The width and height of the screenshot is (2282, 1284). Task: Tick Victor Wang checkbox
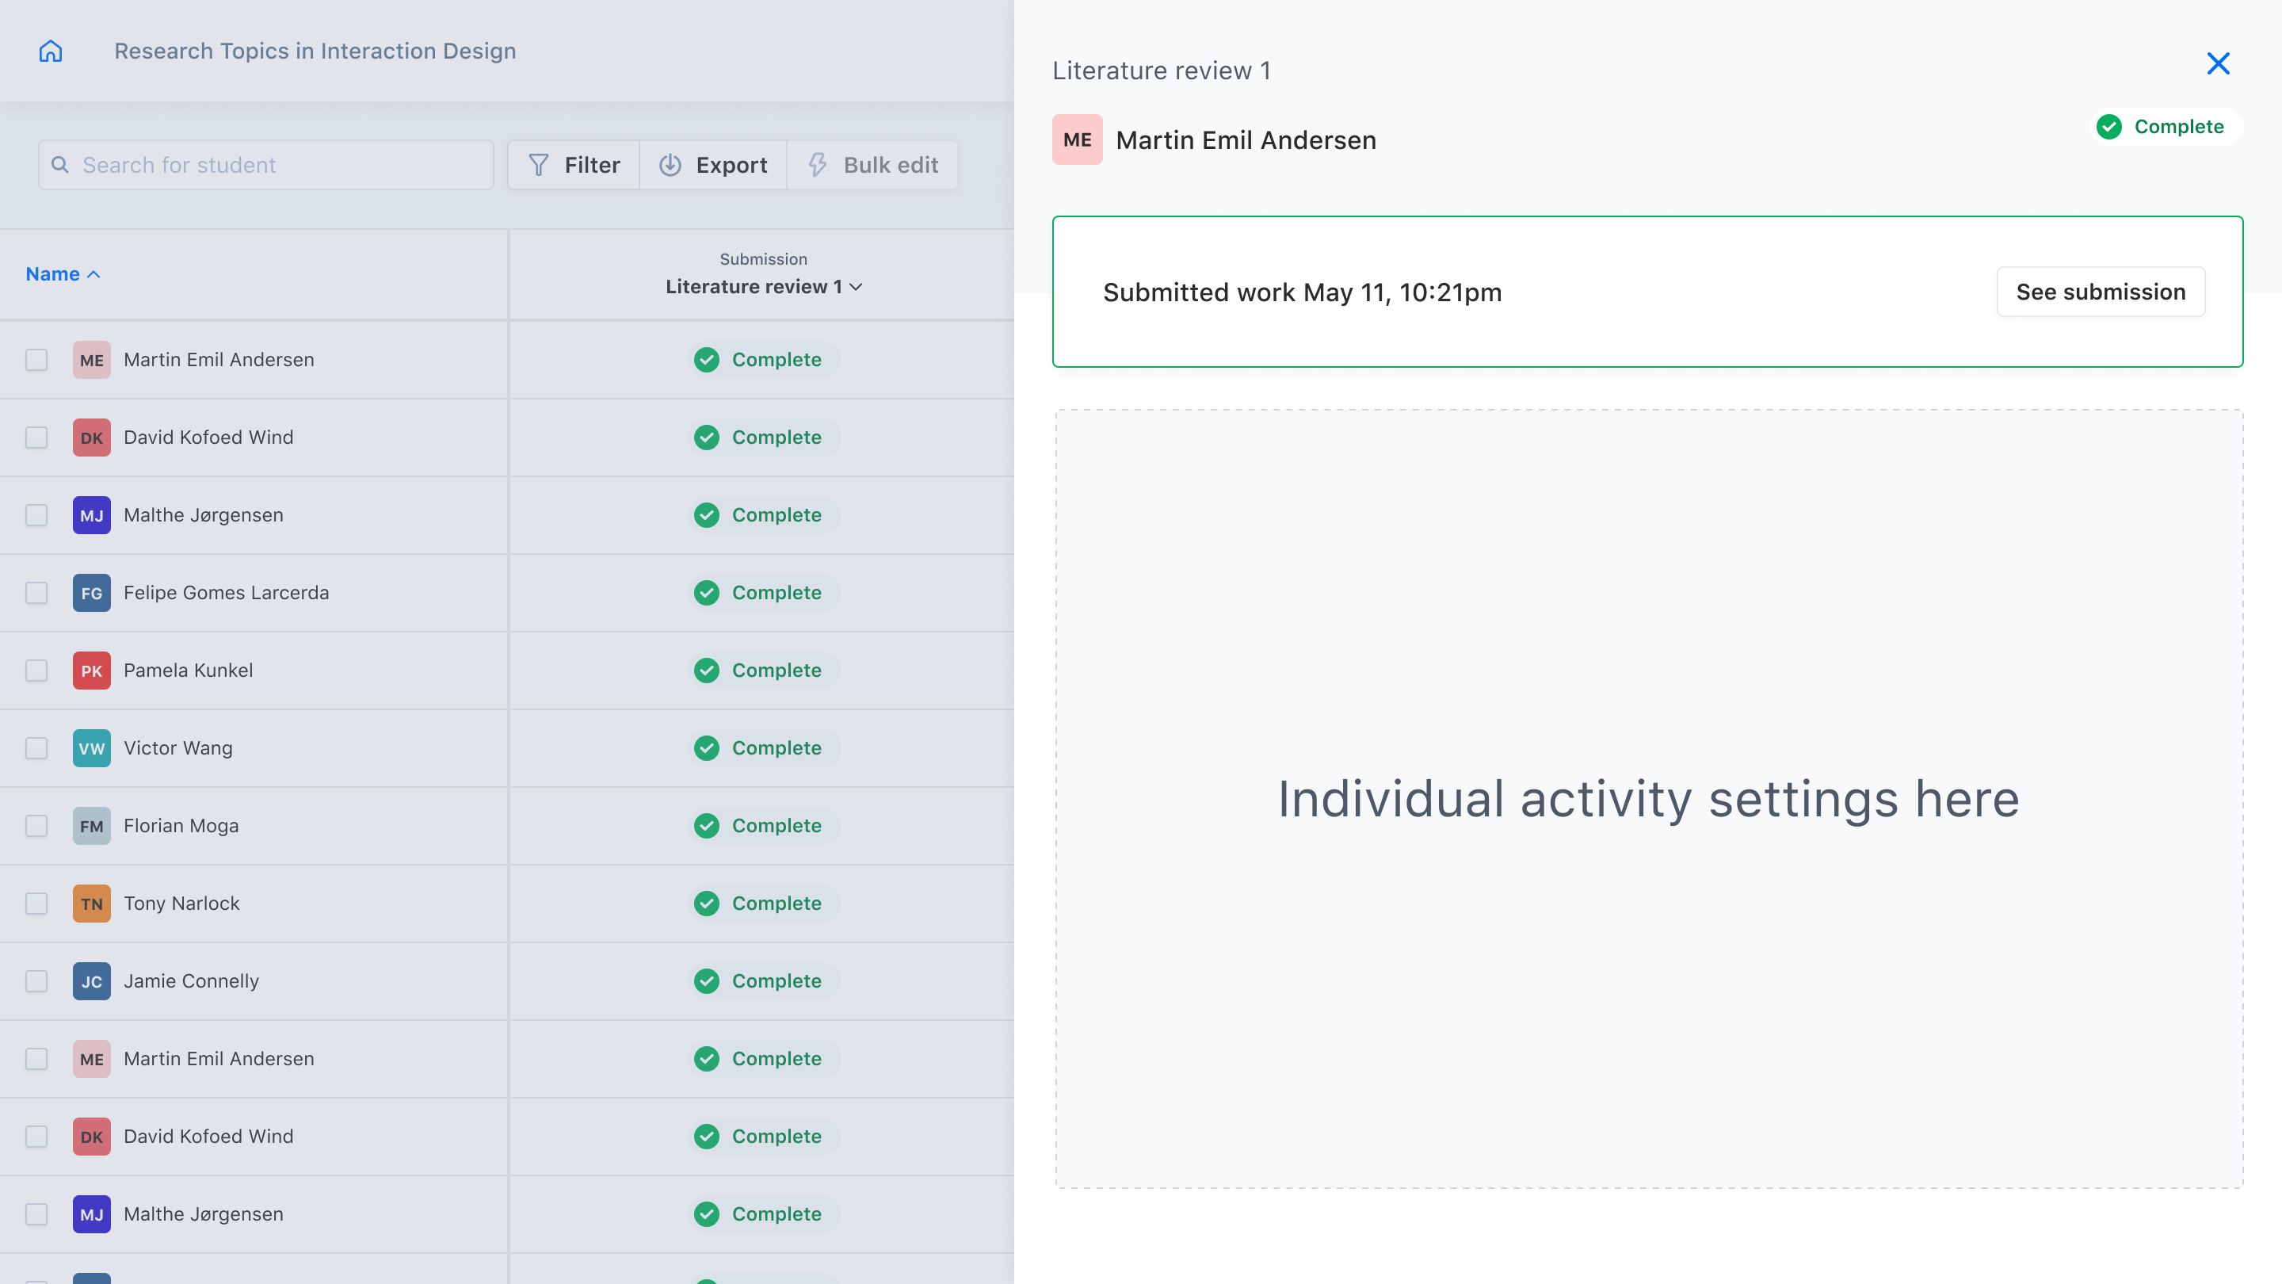[36, 748]
